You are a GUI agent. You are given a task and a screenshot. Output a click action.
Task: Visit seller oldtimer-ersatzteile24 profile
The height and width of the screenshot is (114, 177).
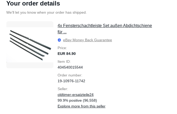[75, 95]
